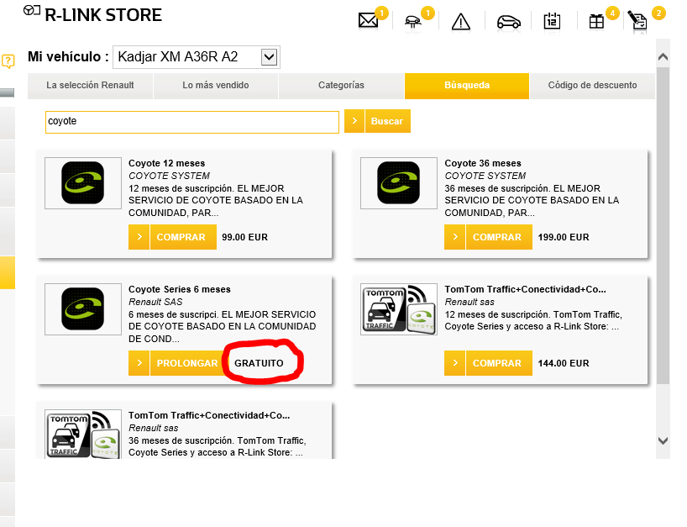
Task: Click the 36-month TomTom Traffic bundle image
Action: 83,434
